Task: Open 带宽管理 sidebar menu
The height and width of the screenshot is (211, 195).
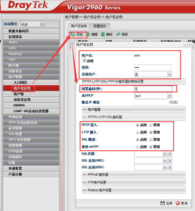Action: click(31, 145)
